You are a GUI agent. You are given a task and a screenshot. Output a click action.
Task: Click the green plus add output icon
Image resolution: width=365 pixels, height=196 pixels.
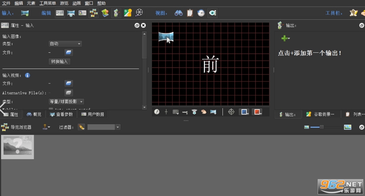285,38
